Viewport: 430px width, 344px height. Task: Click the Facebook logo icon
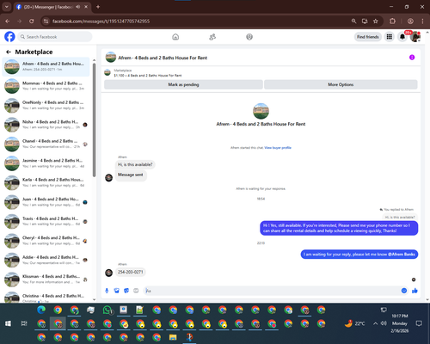point(9,37)
